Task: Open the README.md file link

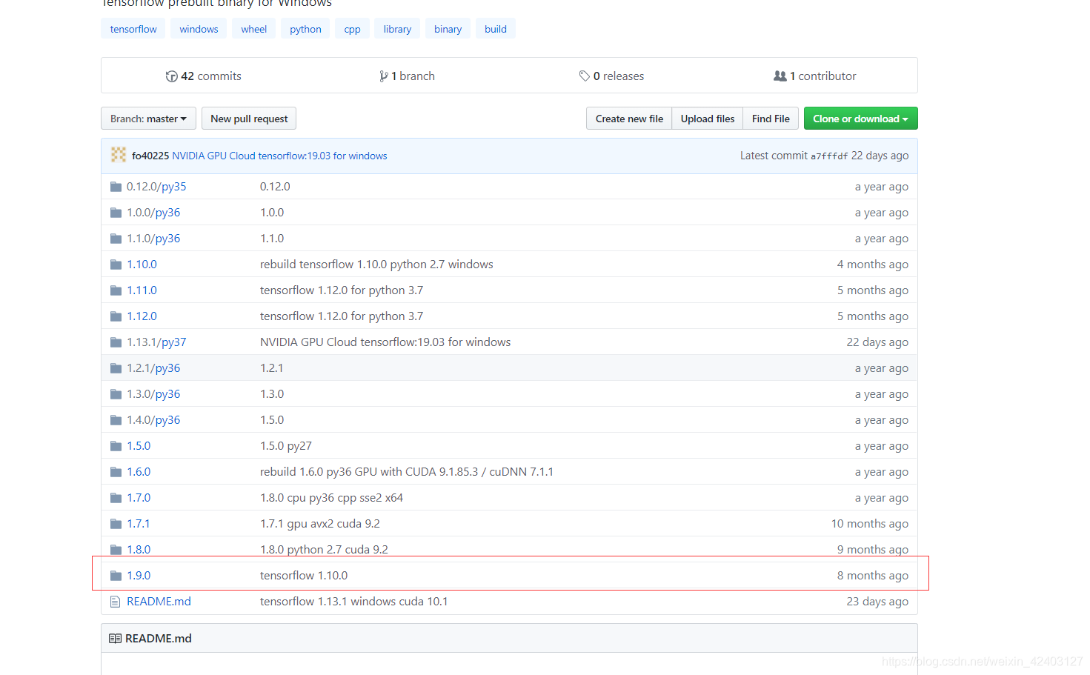Action: pos(159,602)
